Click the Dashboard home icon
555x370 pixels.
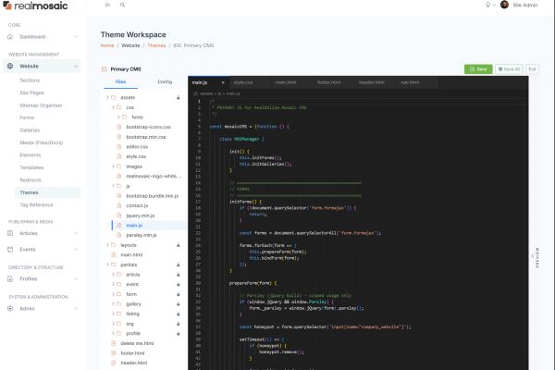click(10, 37)
